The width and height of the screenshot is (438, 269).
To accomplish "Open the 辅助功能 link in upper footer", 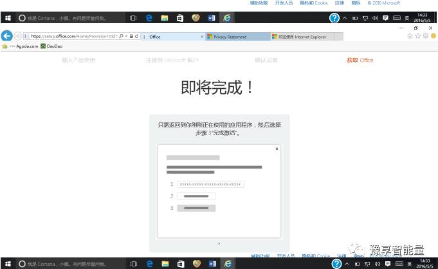I will 259,3.
